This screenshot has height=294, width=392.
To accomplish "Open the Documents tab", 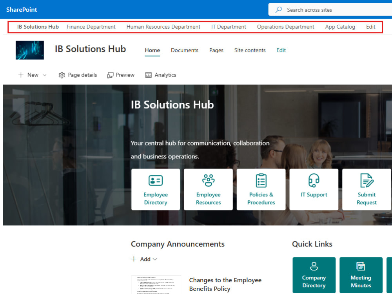I will coord(185,50).
